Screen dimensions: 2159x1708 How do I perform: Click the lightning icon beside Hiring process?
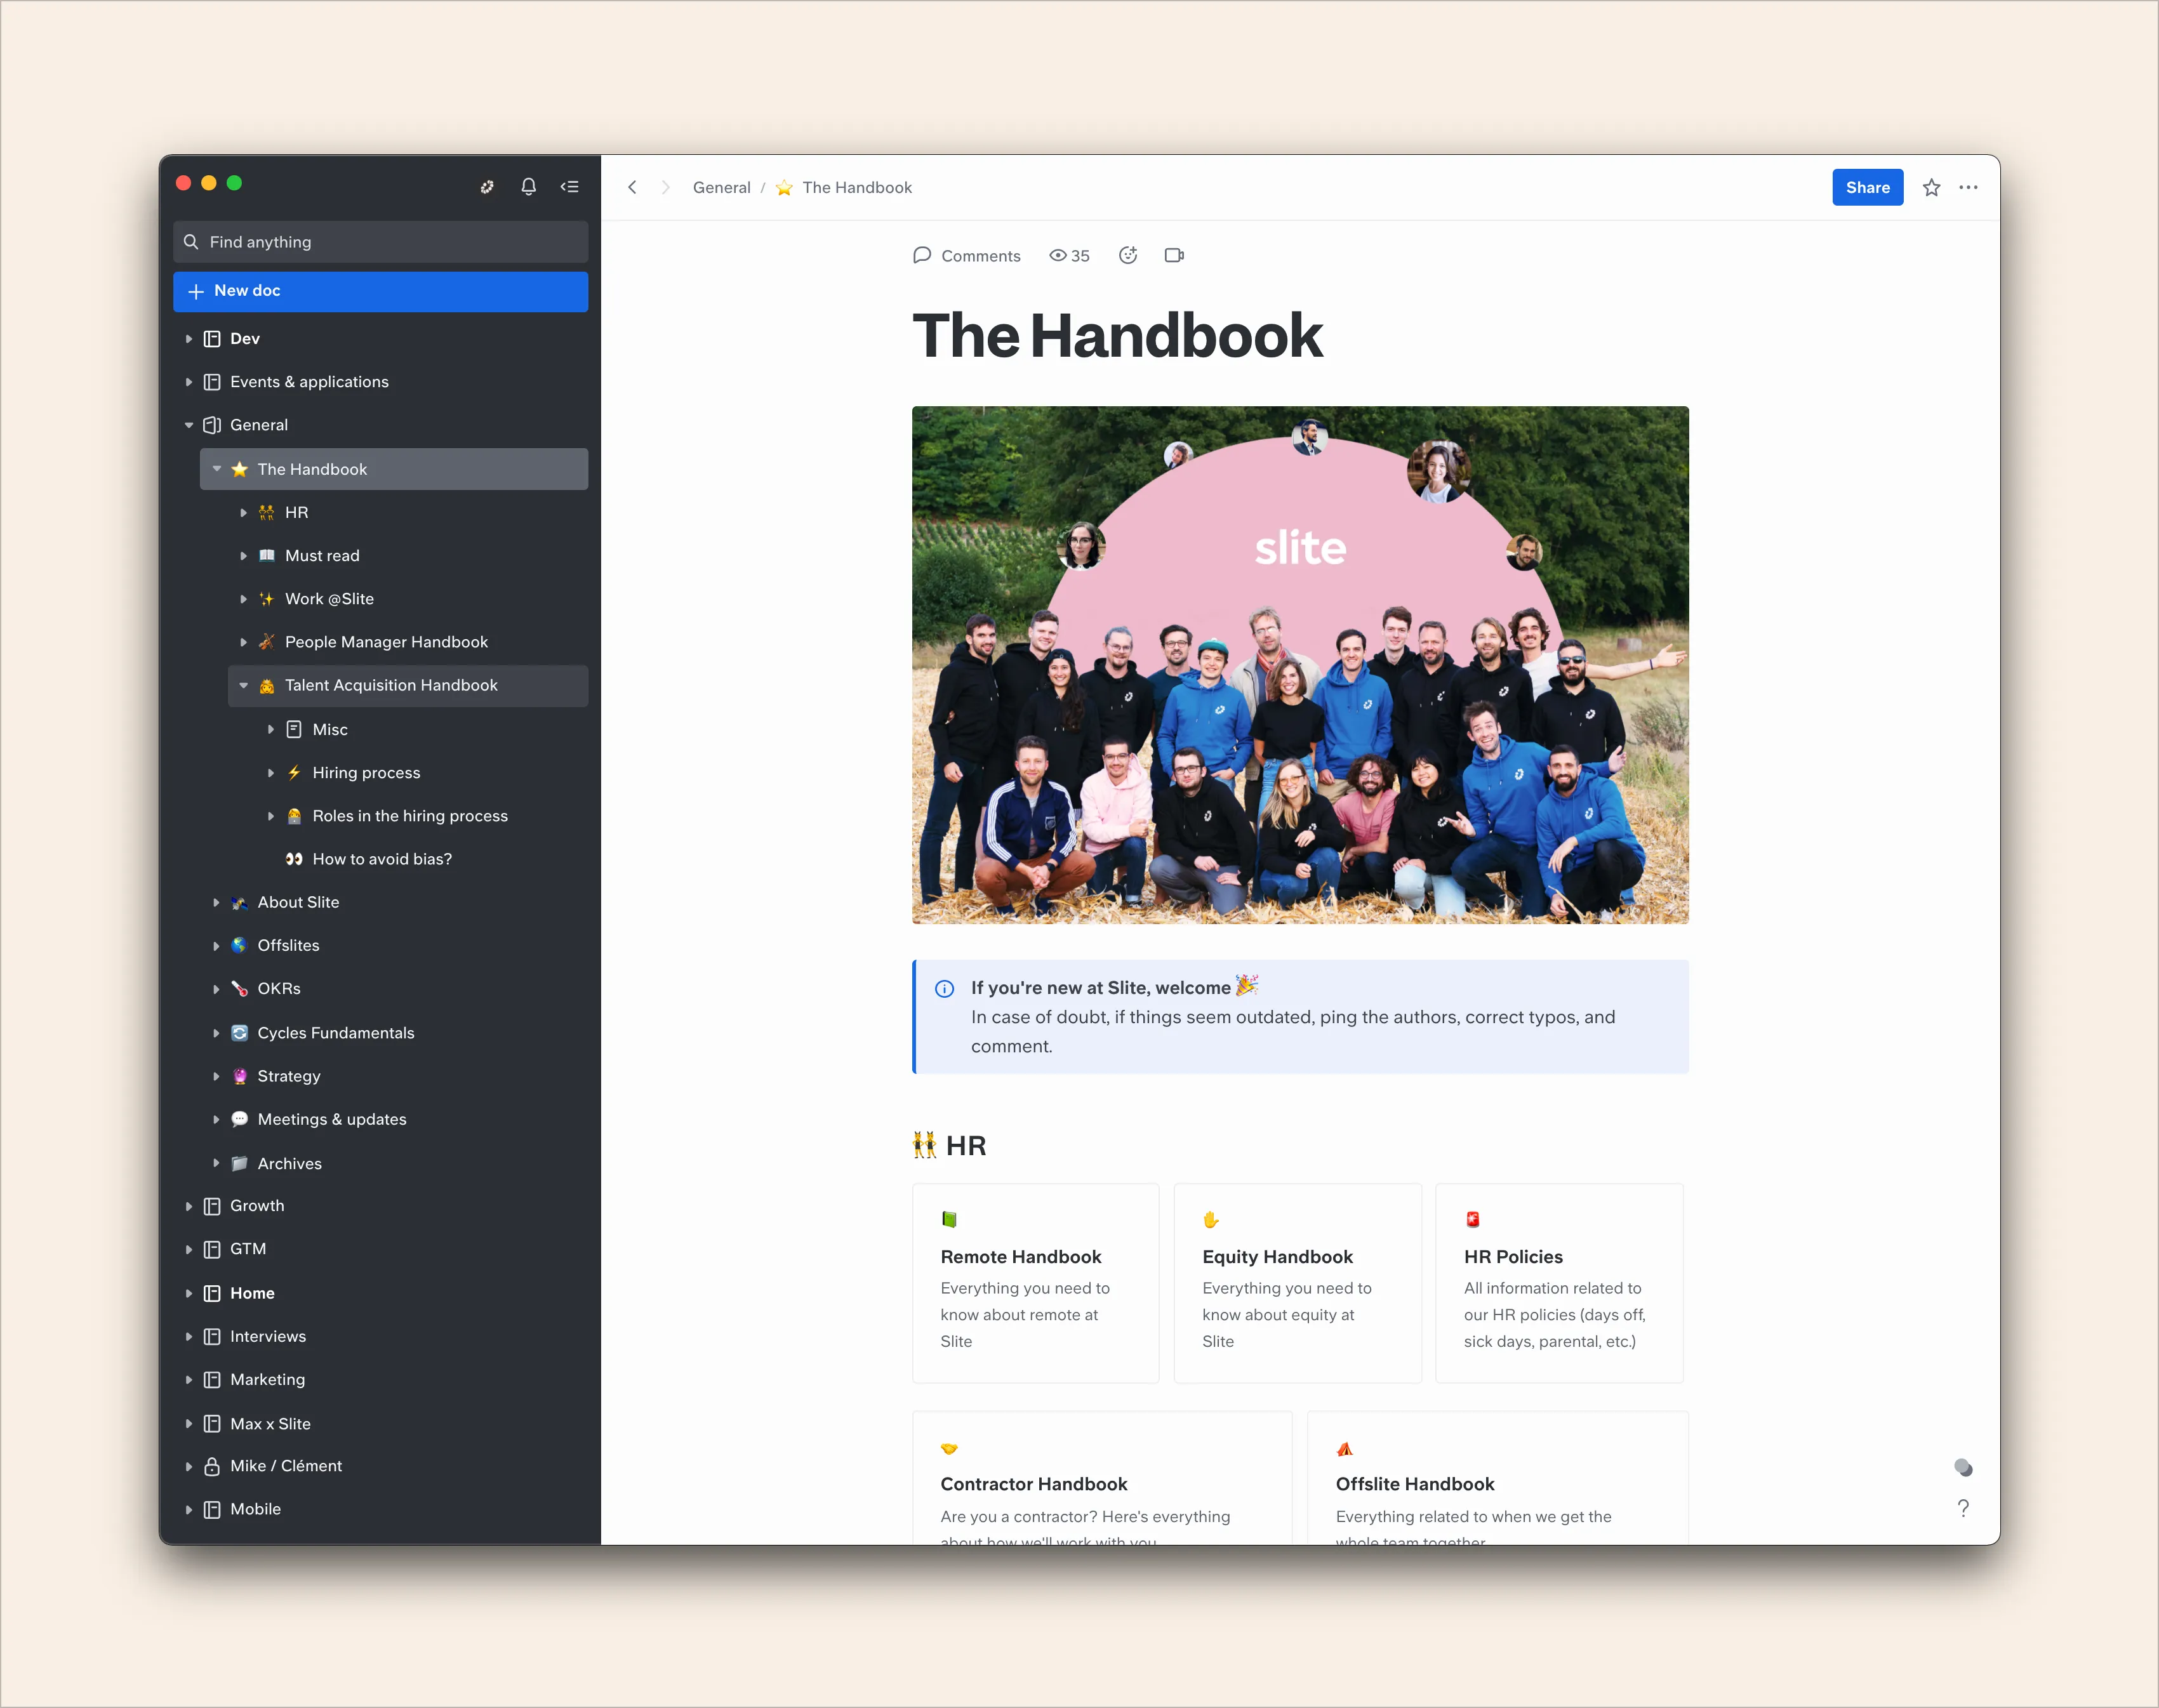[294, 773]
